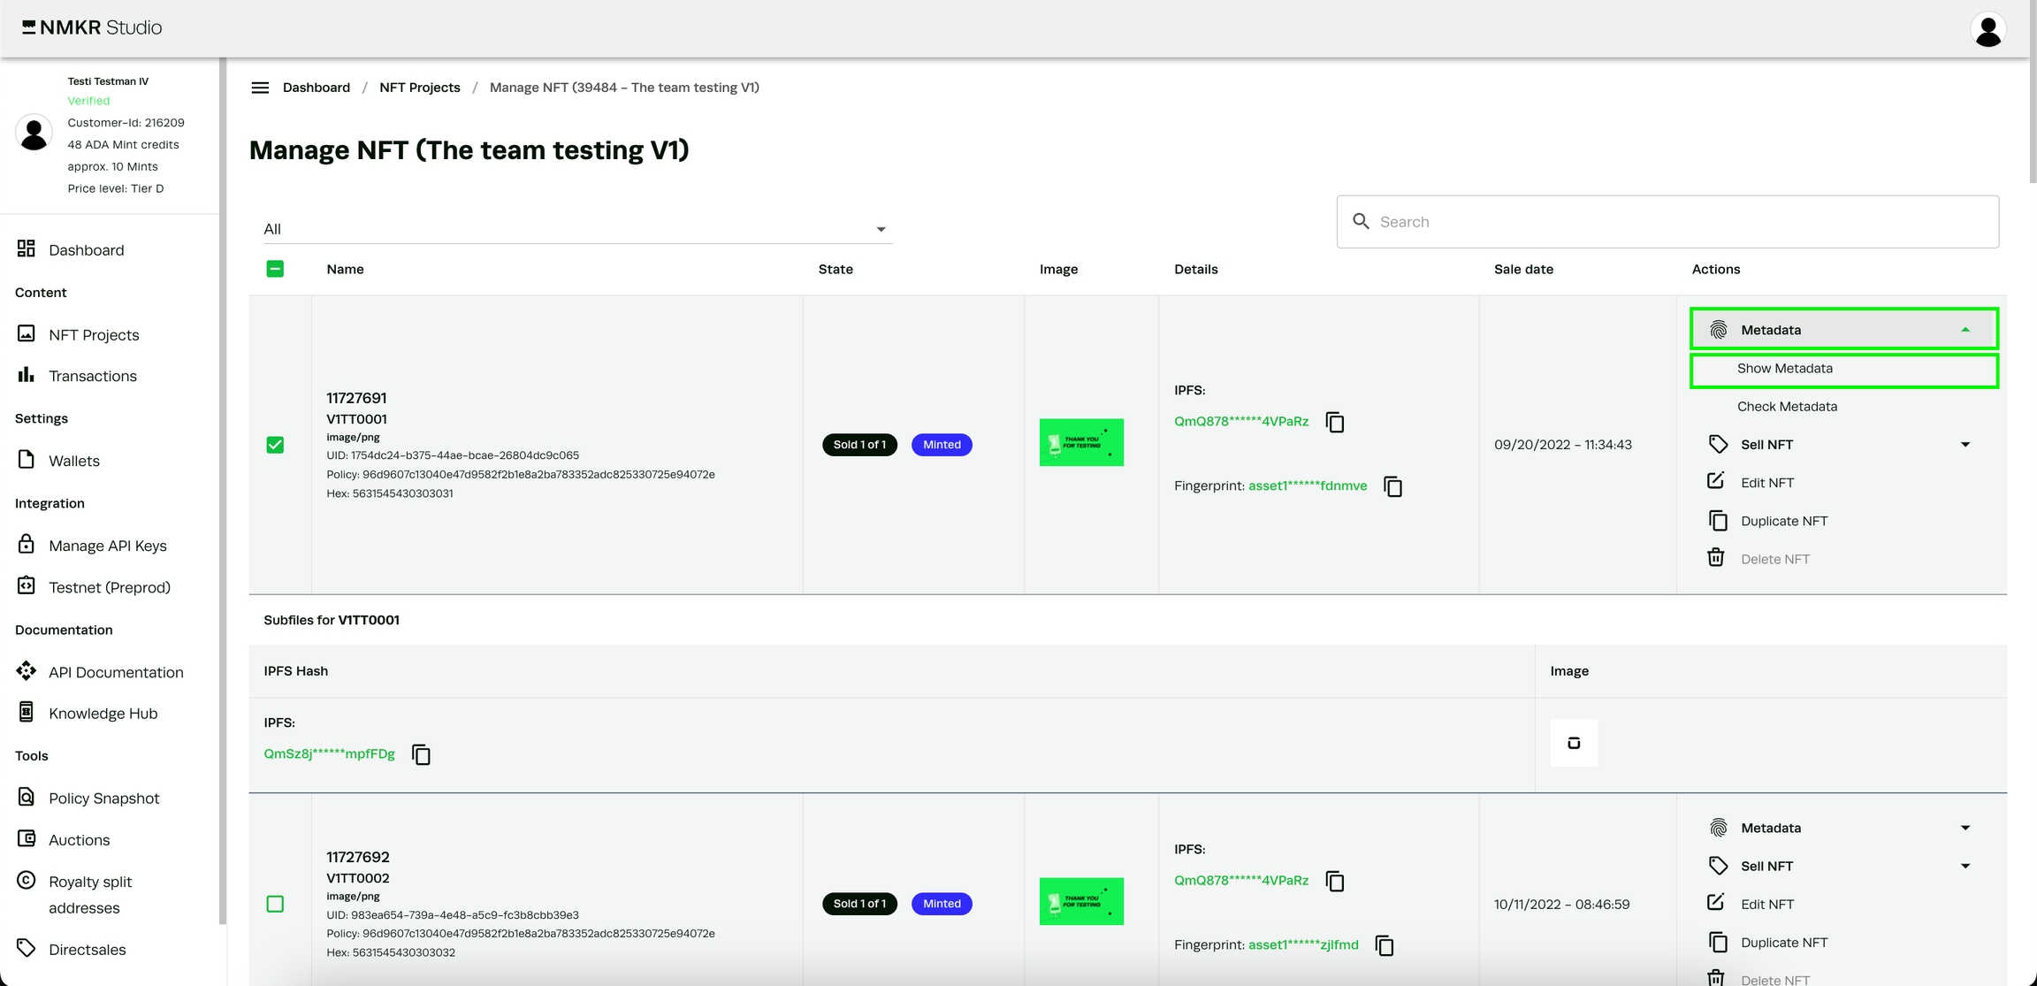Check the V1TT0002 row checkbox
This screenshot has height=986, width=2037.
275,904
